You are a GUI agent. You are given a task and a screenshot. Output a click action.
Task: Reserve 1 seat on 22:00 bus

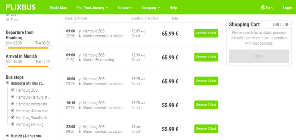coord(206,129)
